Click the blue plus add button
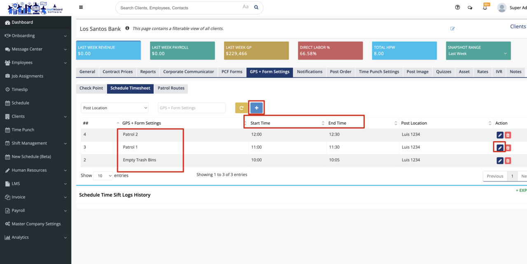Image resolution: width=527 pixels, height=264 pixels. click(257, 108)
